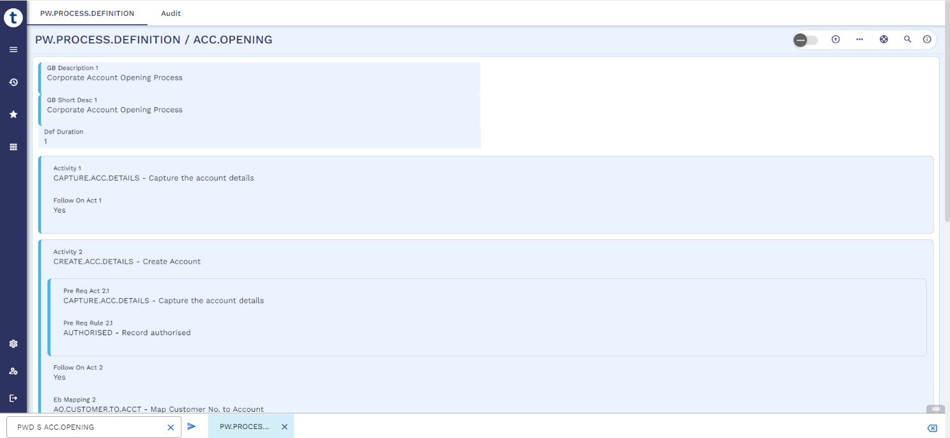The width and height of the screenshot is (950, 438).
Task: Open favorites star in sidebar
Action: pos(13,114)
